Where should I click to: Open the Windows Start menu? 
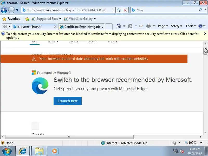pos(7,151)
